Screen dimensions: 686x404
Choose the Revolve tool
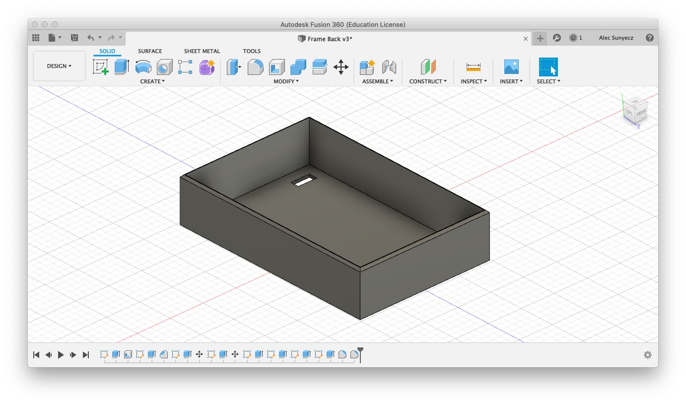coord(143,67)
